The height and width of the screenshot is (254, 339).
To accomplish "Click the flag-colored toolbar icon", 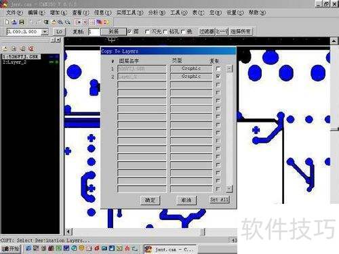I will (99, 22).
